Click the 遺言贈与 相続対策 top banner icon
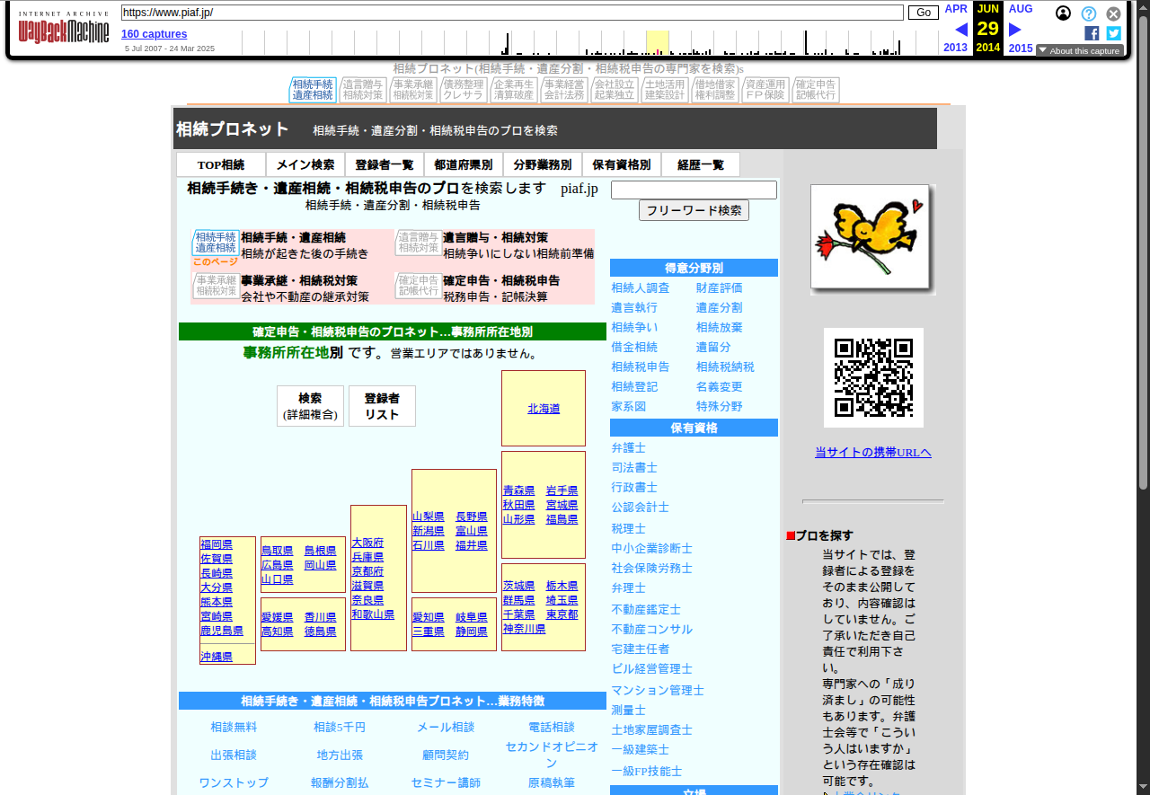This screenshot has width=1150, height=795. 363,90
